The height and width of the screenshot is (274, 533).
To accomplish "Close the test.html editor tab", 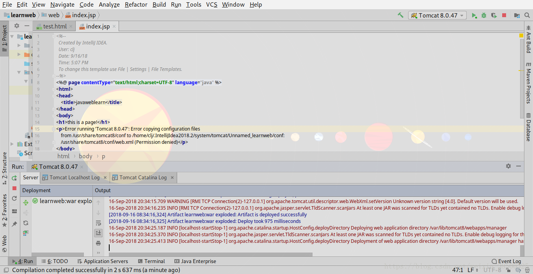I will click(71, 26).
